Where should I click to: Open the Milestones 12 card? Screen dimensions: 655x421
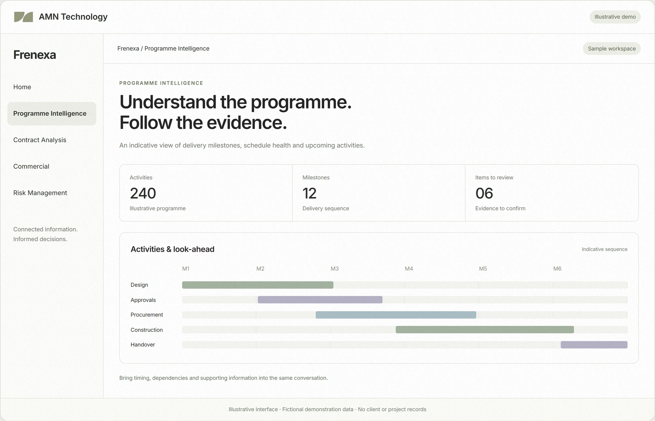coord(379,193)
